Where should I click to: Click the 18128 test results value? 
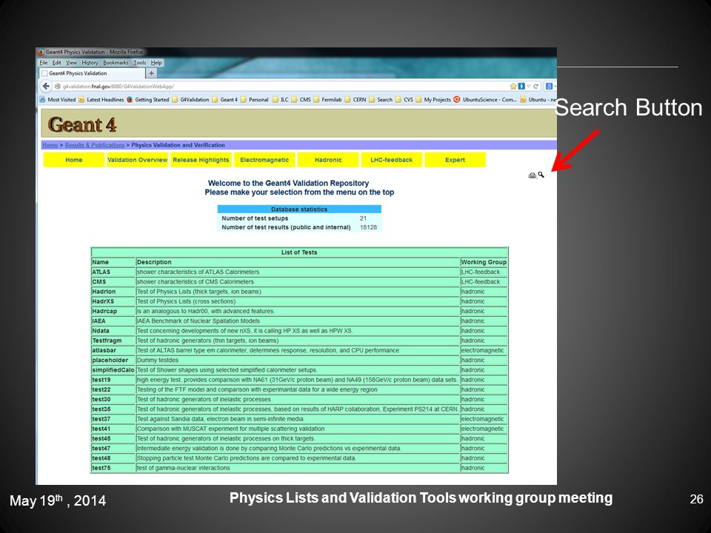(368, 227)
